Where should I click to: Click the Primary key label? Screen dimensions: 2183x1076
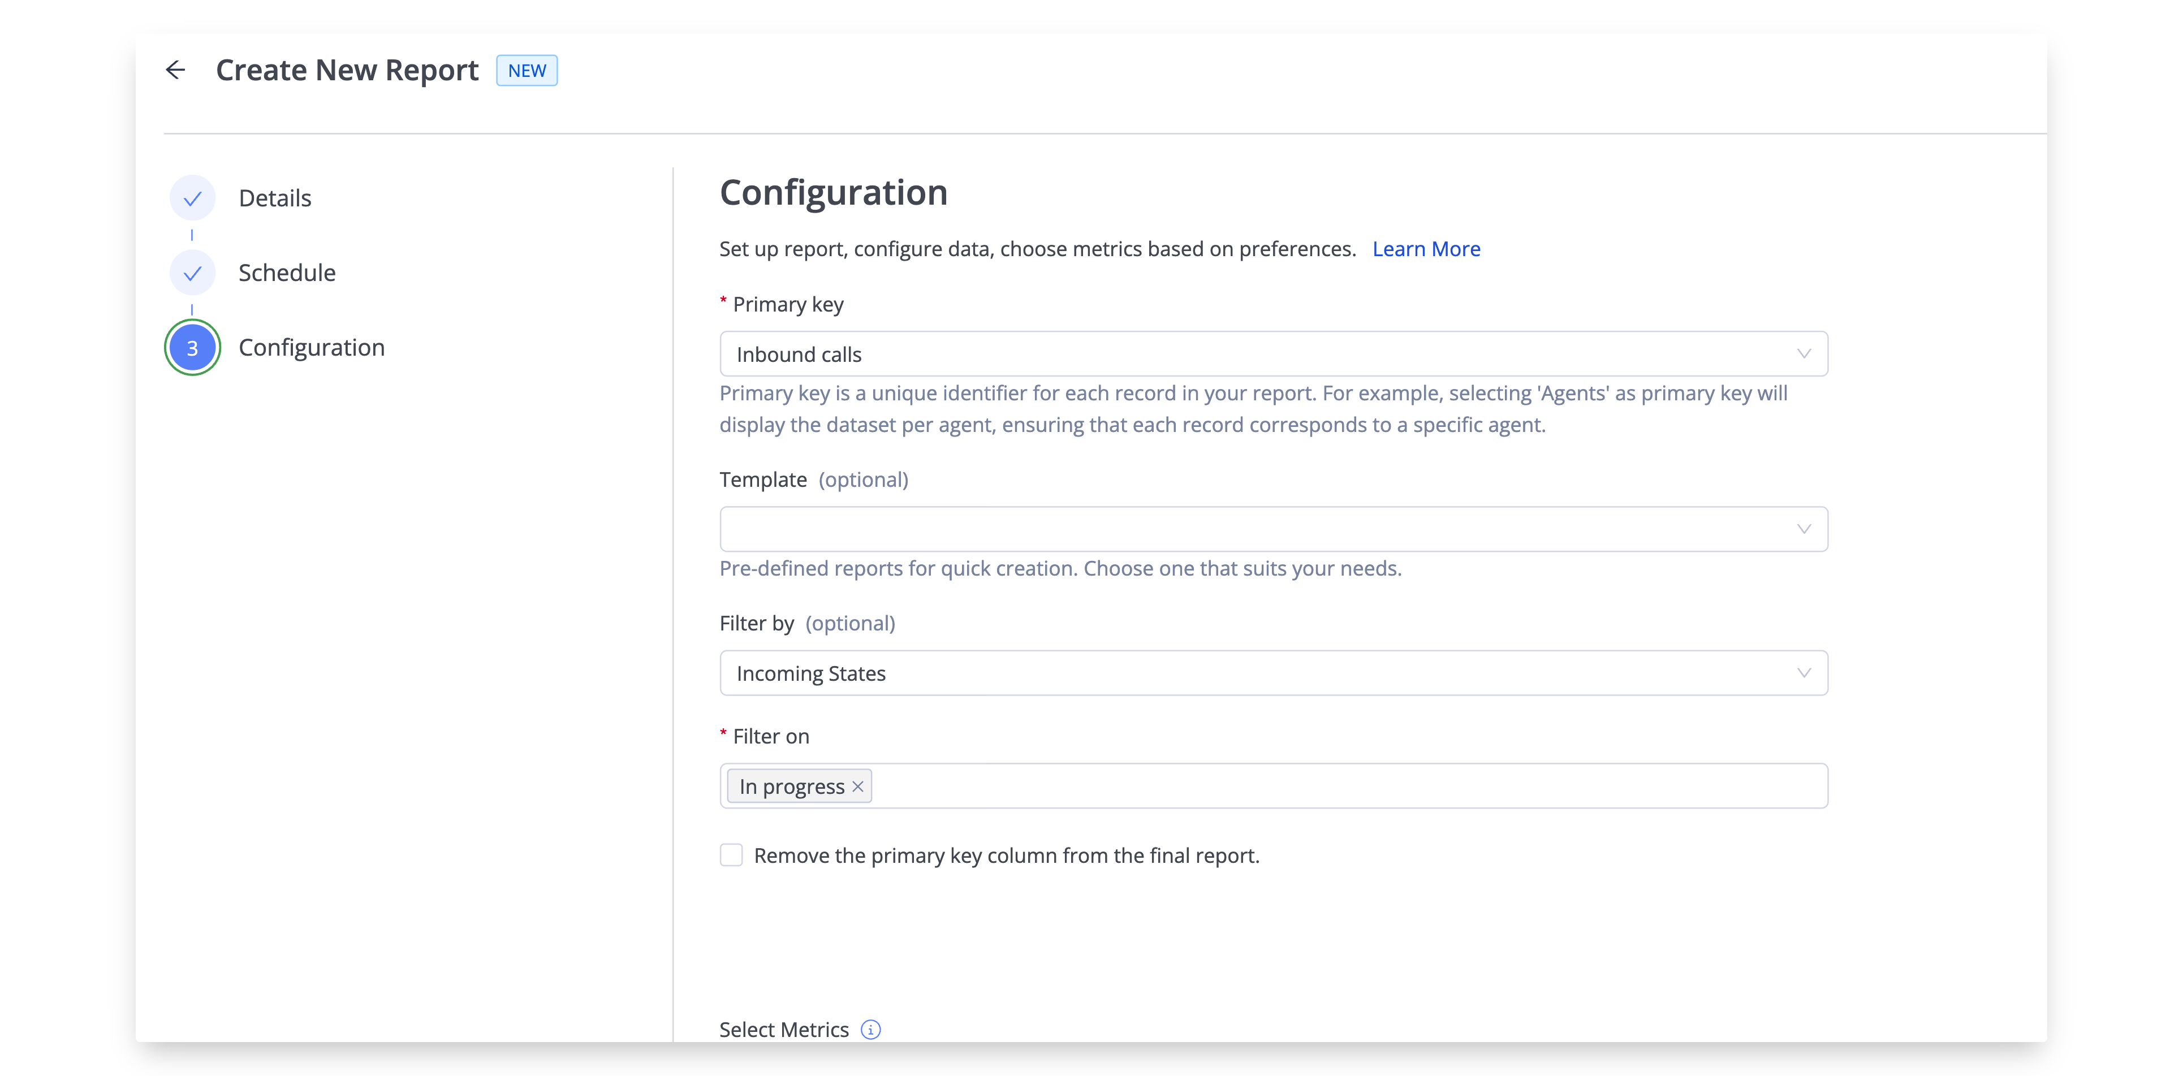point(788,304)
